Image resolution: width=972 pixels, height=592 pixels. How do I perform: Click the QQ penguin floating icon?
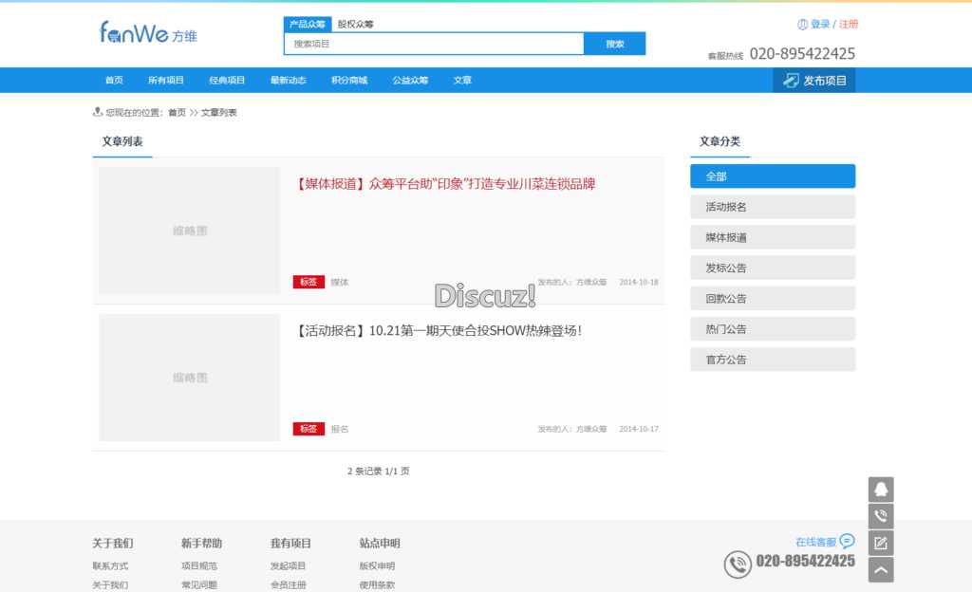coord(881,490)
